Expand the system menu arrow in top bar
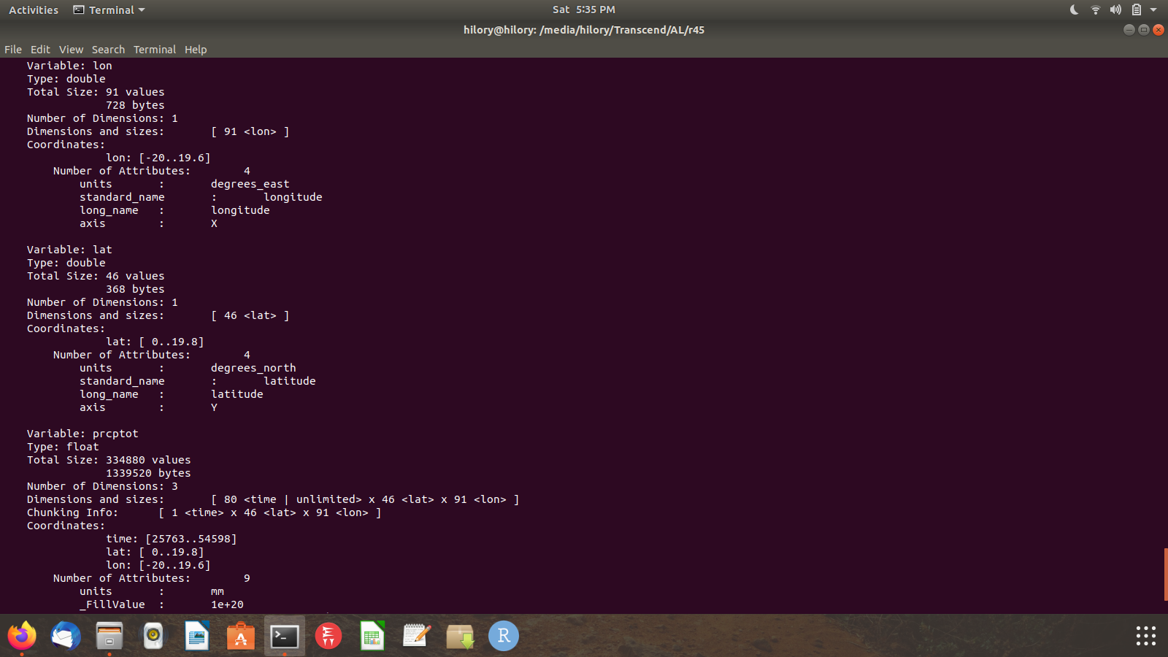Image resolution: width=1168 pixels, height=657 pixels. pos(1153,9)
